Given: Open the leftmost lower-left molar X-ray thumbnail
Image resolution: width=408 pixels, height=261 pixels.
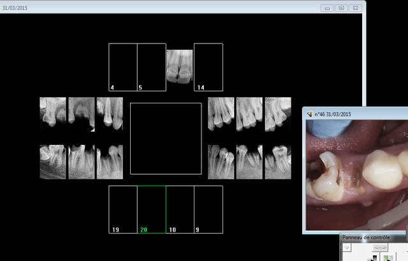Looking at the screenshot, I should [x=53, y=161].
